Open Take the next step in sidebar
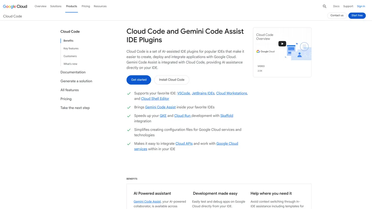 point(75,108)
